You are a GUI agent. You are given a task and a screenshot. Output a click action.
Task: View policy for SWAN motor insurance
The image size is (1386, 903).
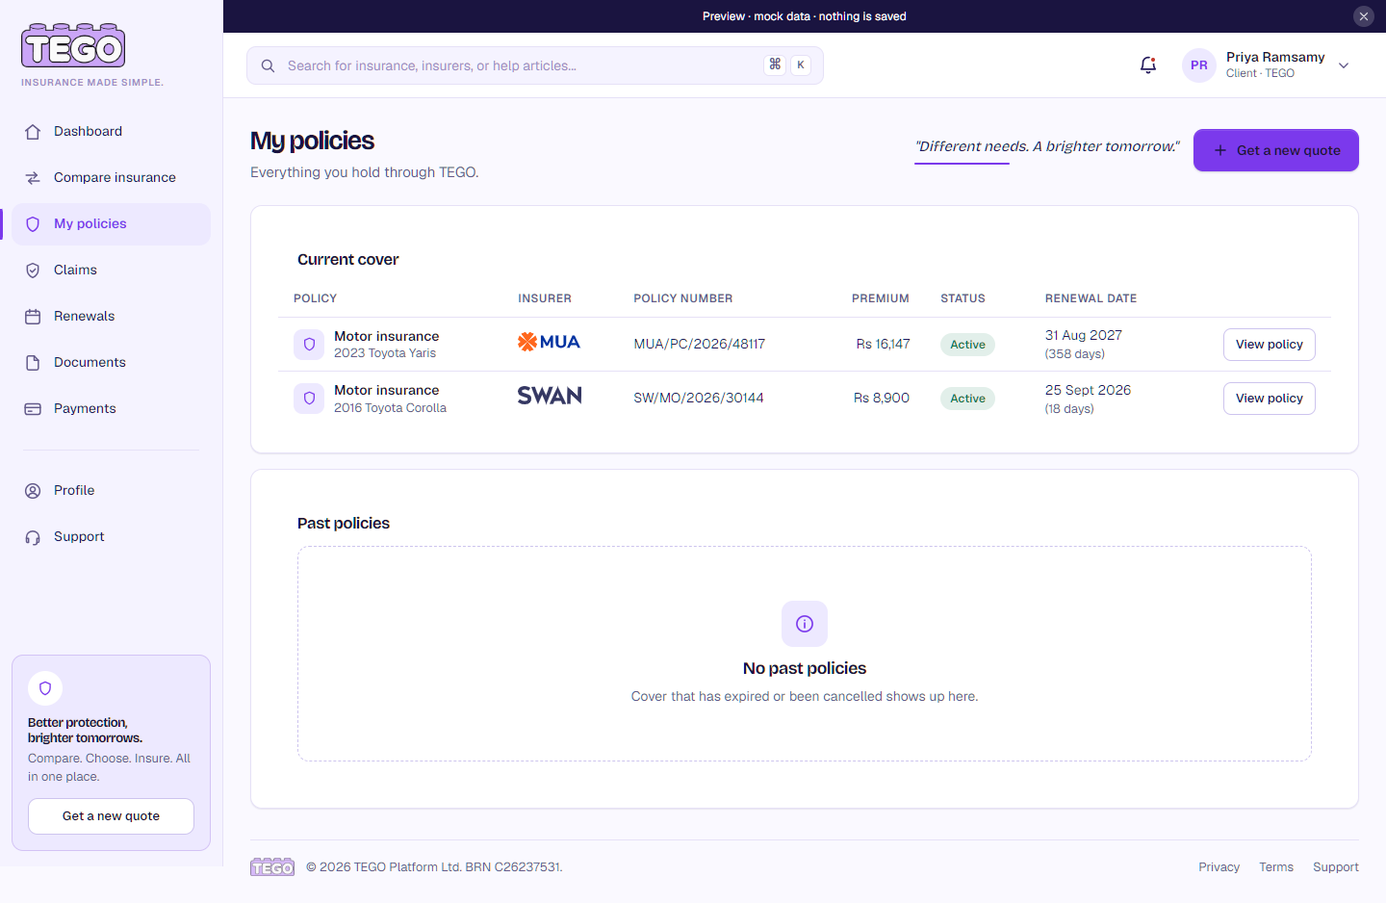point(1270,399)
